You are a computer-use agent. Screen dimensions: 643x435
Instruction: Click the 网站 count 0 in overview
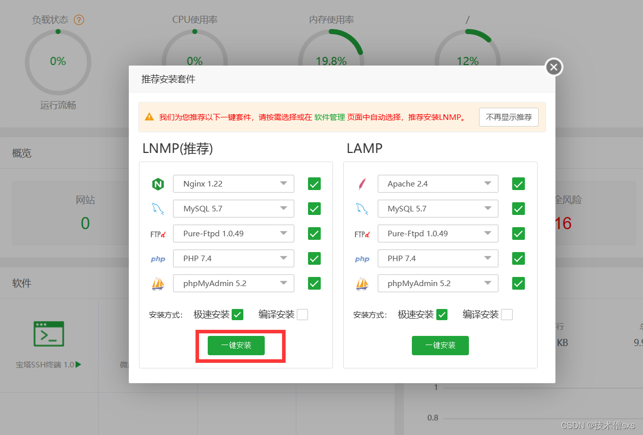[x=85, y=223]
